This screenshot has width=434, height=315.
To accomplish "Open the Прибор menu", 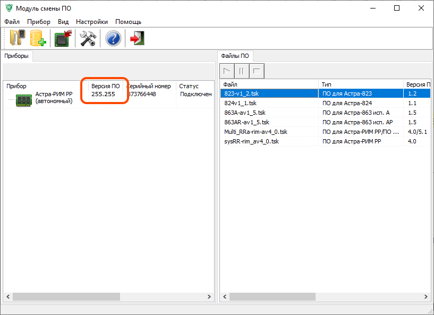I will click(39, 22).
